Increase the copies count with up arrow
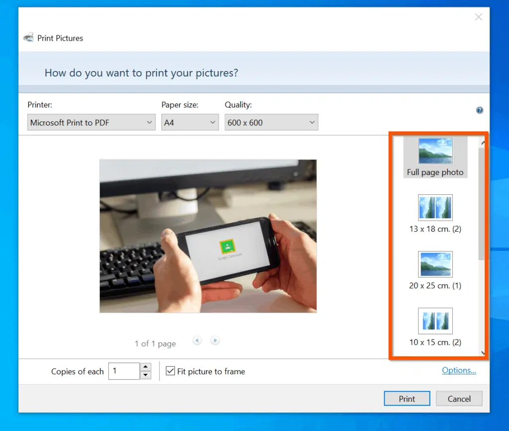 pos(145,367)
